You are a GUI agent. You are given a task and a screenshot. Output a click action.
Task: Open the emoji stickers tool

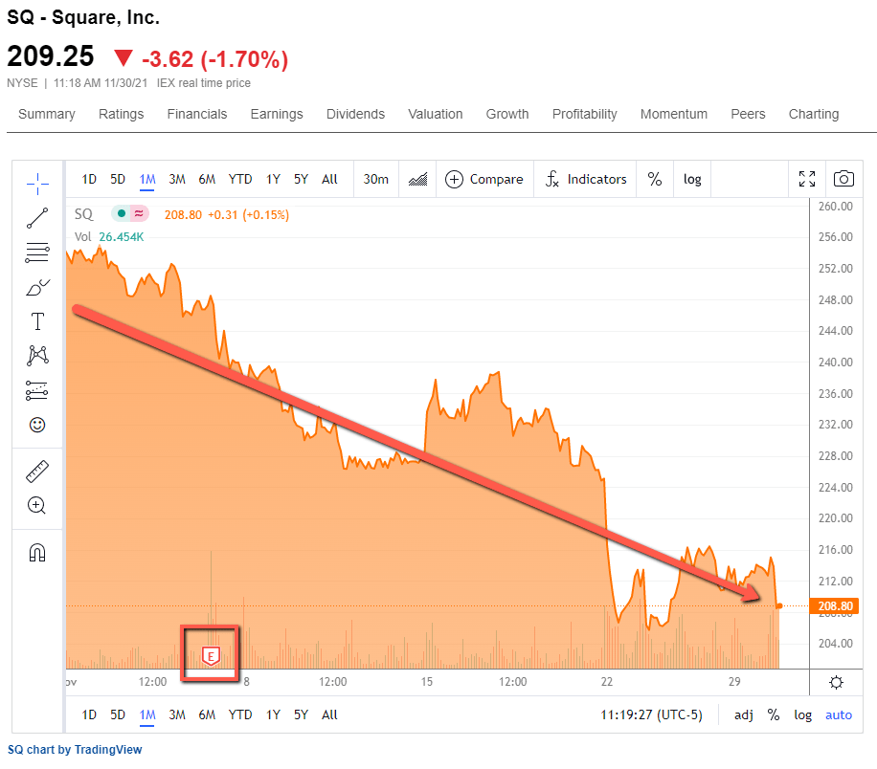tap(37, 424)
